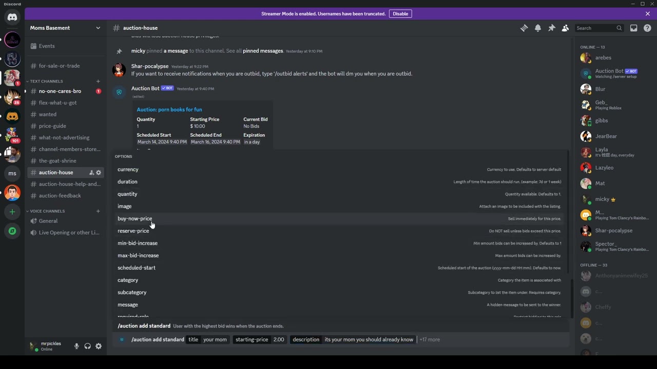The width and height of the screenshot is (657, 369).
Task: Open the wanted channel
Action: 65,114
